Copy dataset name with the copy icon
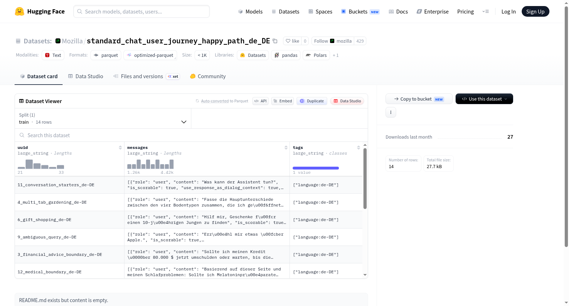 pyautogui.click(x=275, y=41)
